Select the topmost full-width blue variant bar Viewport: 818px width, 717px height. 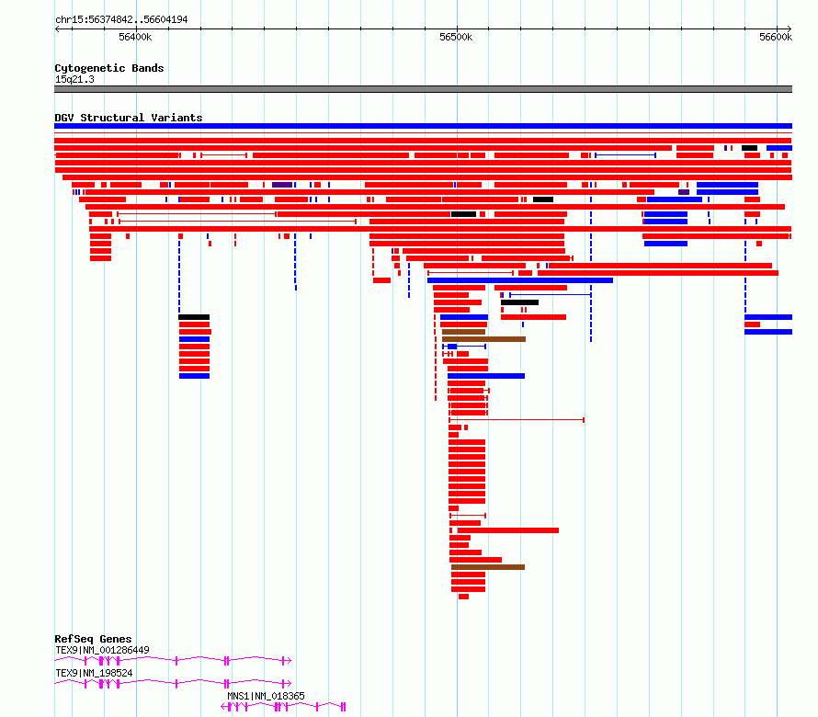tap(423, 126)
